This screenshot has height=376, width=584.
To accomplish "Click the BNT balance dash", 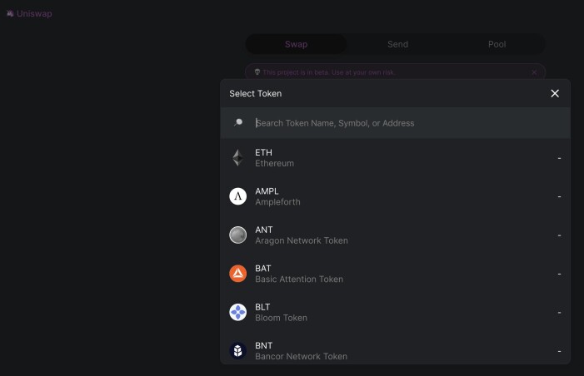I will pyautogui.click(x=559, y=351).
